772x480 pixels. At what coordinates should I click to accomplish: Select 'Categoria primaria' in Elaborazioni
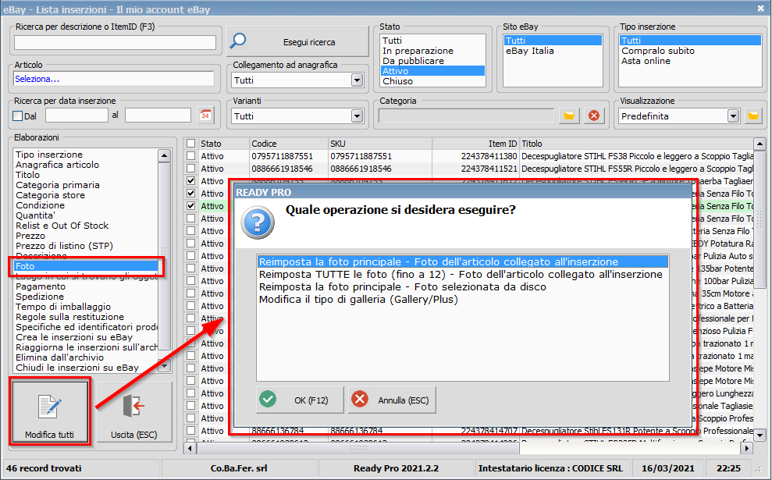[86, 185]
